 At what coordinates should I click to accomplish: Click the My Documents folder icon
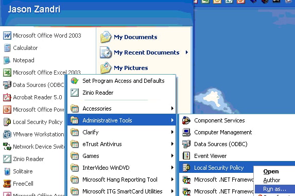pos(106,37)
